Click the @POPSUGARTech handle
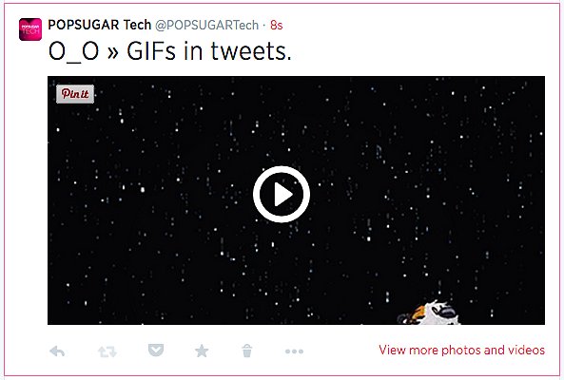This screenshot has width=564, height=380. pos(206,25)
